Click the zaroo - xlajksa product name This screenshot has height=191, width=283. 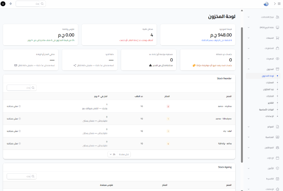pos(225,106)
